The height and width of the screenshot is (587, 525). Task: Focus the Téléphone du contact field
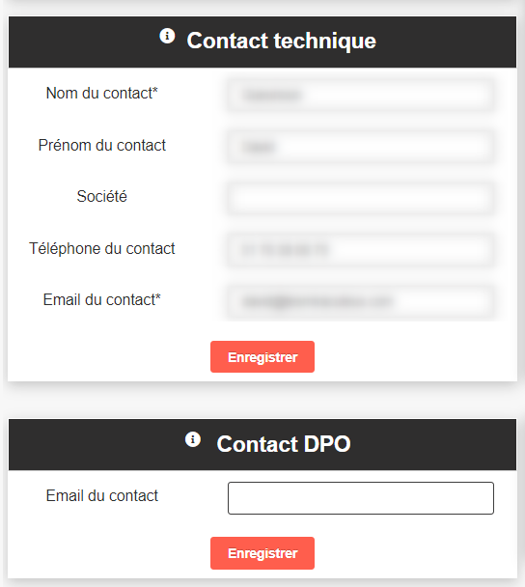[360, 250]
